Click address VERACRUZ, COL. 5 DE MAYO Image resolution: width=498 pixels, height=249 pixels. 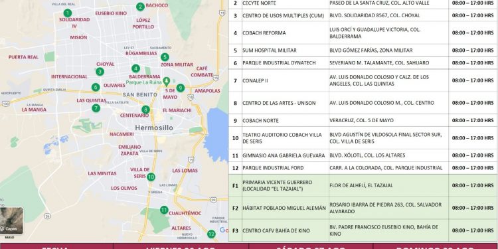point(361,120)
